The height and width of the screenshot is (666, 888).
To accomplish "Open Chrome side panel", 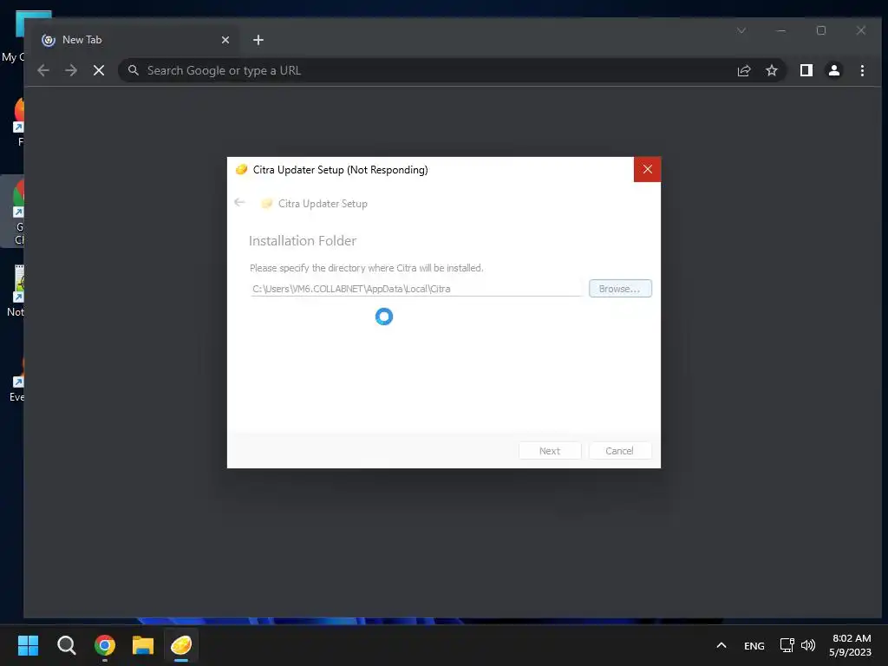I will [806, 70].
